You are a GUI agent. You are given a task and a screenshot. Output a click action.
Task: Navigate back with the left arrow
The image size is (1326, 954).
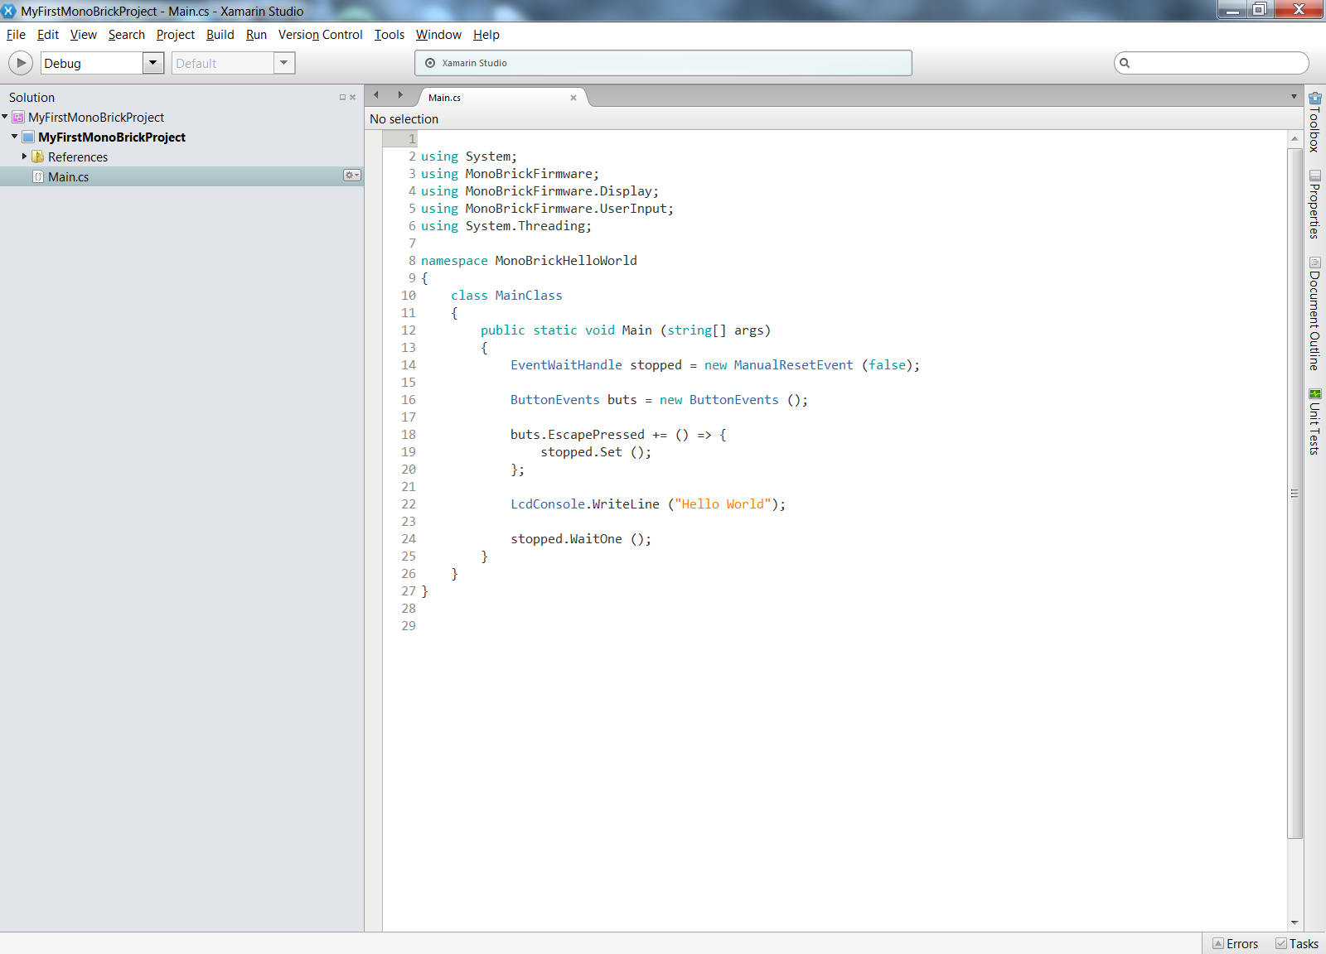click(376, 95)
